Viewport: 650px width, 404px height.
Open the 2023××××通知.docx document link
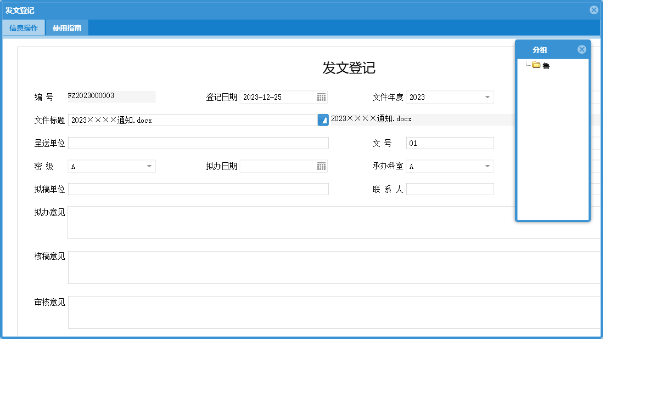point(371,120)
